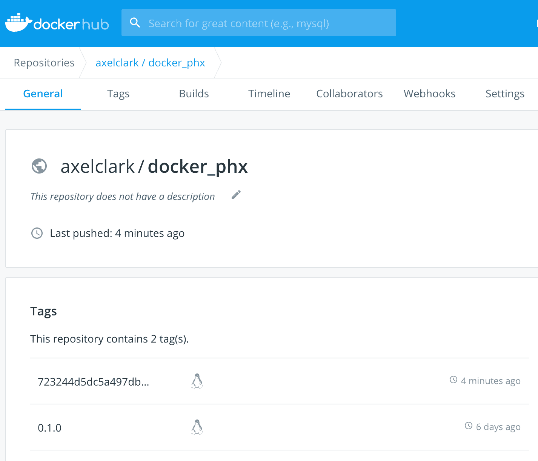
Task: Navigate to Repositories via breadcrumb
Action: (44, 62)
